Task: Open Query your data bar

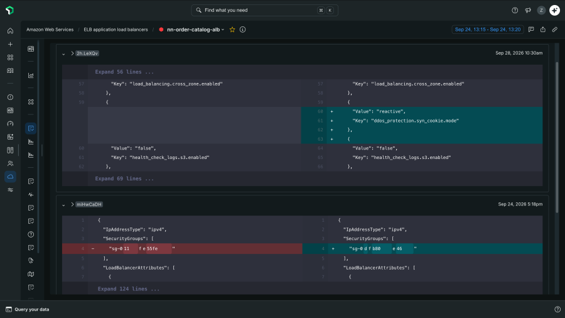Action: pos(28,309)
